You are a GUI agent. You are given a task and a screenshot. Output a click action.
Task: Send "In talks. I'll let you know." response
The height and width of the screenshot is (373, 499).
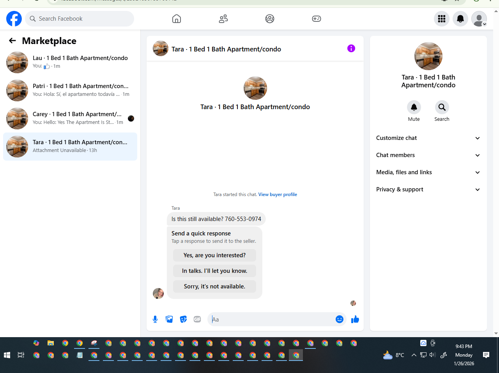pyautogui.click(x=214, y=271)
